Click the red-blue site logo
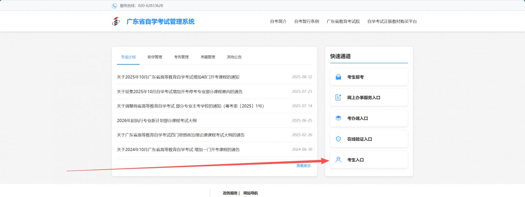Image resolution: width=525 pixels, height=197 pixels. point(116,22)
